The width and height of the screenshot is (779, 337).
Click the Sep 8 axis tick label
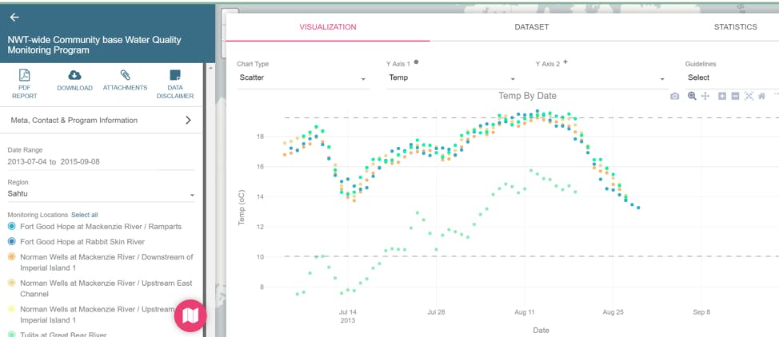point(701,312)
